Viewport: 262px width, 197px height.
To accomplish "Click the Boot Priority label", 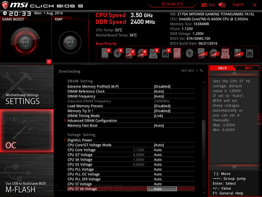I will click(x=106, y=44).
